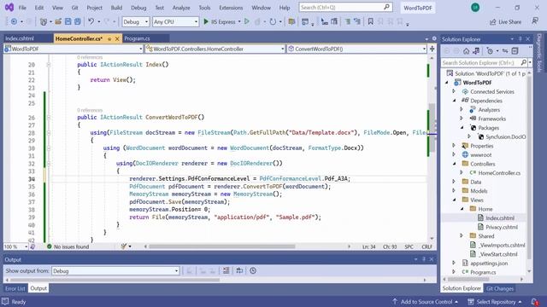Click the search magnifier in Solution Explorer
Image resolution: width=547 pixels, height=307 pixels.
point(523,62)
